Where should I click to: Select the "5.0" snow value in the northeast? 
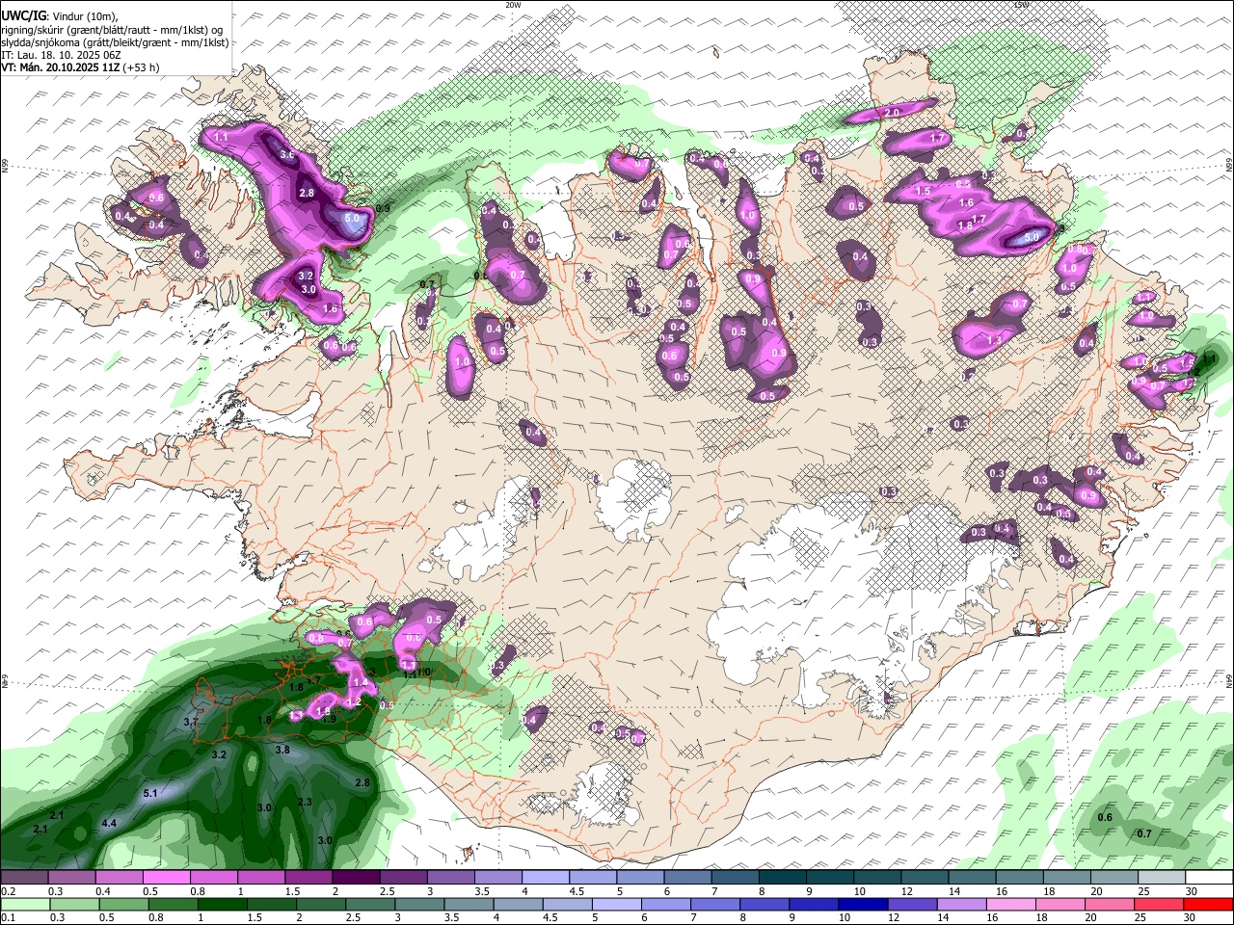coord(1031,236)
